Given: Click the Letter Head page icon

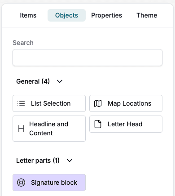Looking at the screenshot, I should tap(98, 124).
